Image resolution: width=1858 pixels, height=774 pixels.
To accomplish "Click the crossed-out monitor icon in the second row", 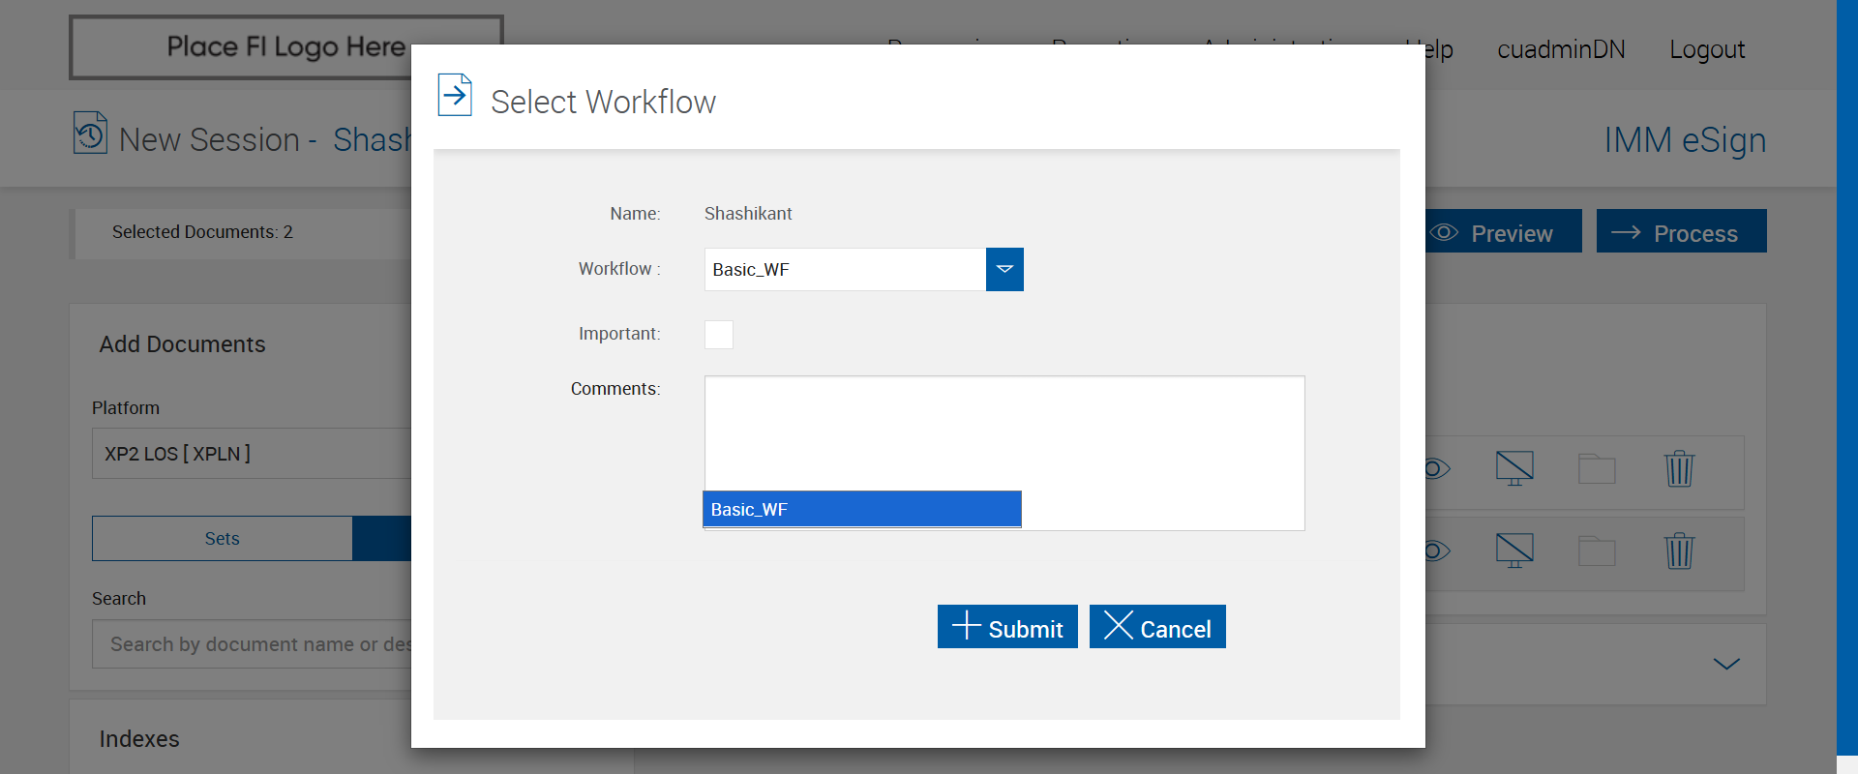I will click(x=1514, y=551).
